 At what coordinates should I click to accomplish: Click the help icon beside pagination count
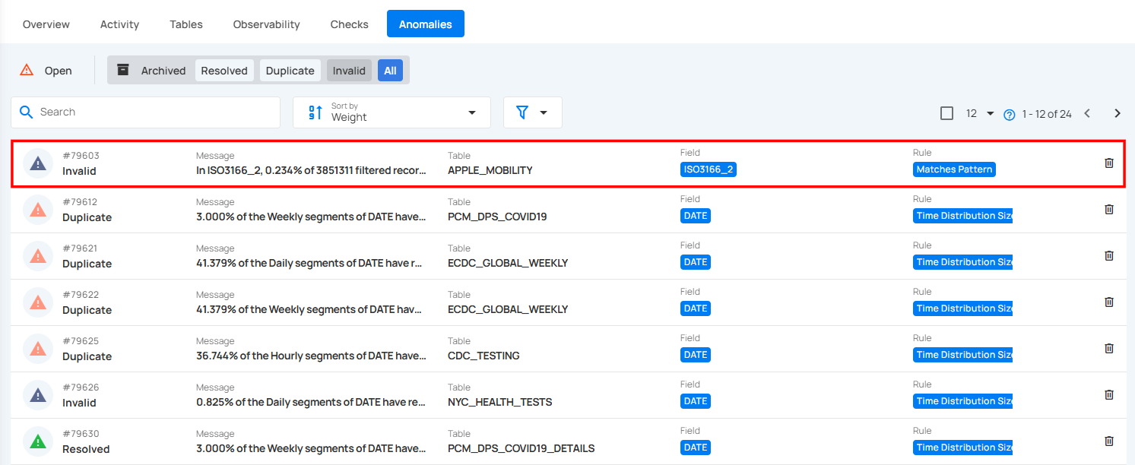click(x=1010, y=115)
